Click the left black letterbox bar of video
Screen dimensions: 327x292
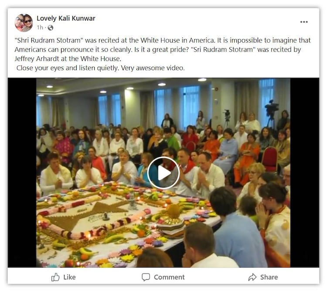click(x=22, y=172)
